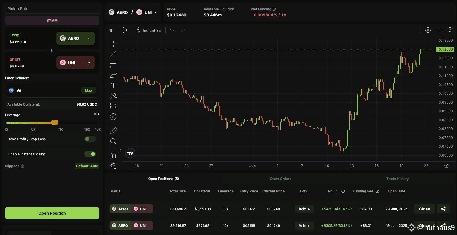Screen dimensions: 457x235
Task: Select the brush drawing tool
Action: (x=113, y=75)
